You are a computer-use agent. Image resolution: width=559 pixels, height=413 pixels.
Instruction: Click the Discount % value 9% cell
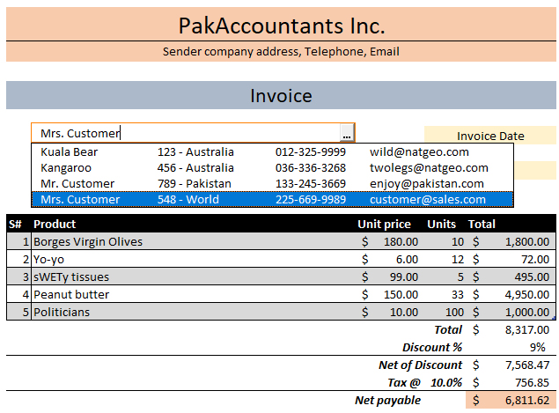tap(511, 347)
